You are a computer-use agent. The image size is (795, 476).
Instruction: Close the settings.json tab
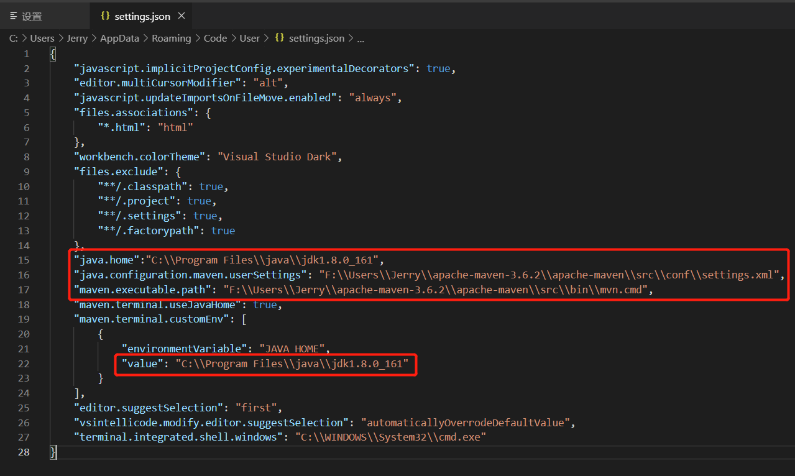(181, 16)
